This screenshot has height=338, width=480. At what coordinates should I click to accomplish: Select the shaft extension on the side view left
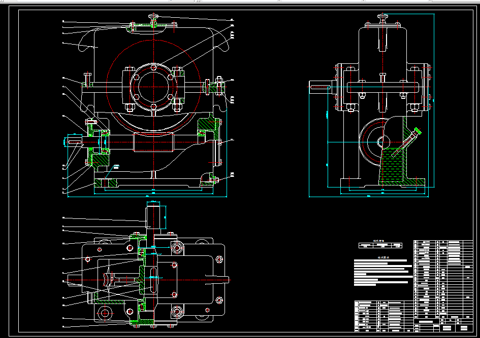pyautogui.click(x=320, y=87)
